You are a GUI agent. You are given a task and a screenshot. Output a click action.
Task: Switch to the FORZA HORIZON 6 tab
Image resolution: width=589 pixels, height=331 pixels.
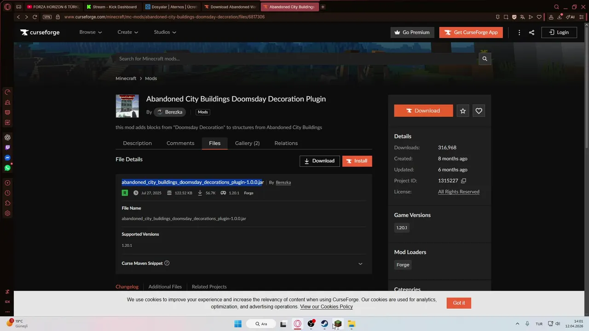click(x=53, y=7)
